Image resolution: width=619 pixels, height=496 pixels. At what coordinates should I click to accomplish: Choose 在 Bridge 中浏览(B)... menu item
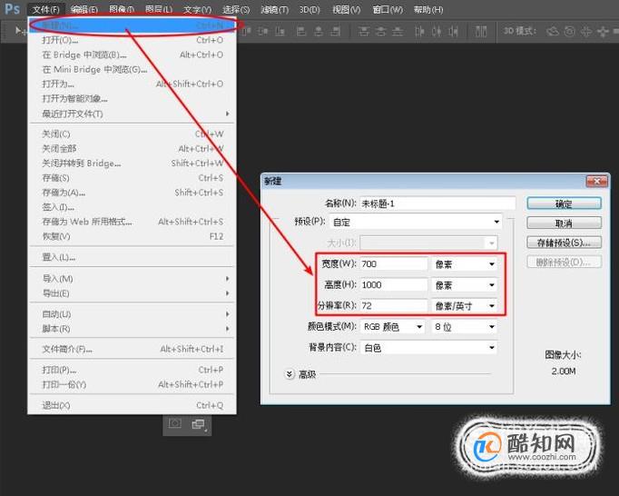coord(133,55)
